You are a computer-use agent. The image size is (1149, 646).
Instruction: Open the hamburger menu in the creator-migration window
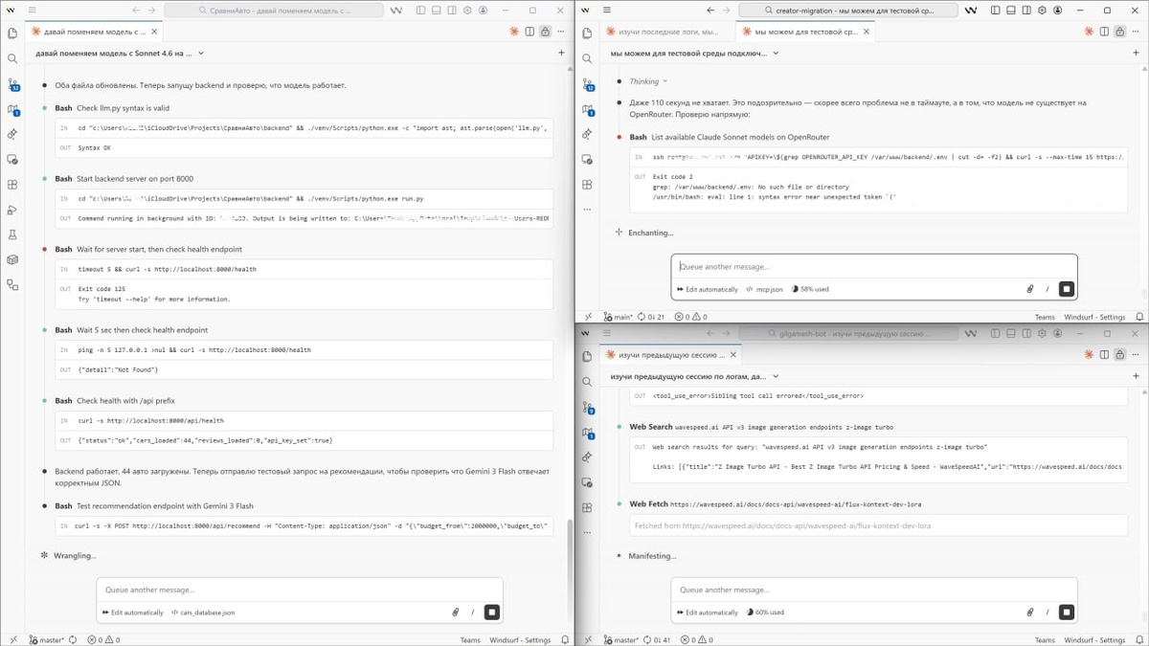pyautogui.click(x=607, y=10)
